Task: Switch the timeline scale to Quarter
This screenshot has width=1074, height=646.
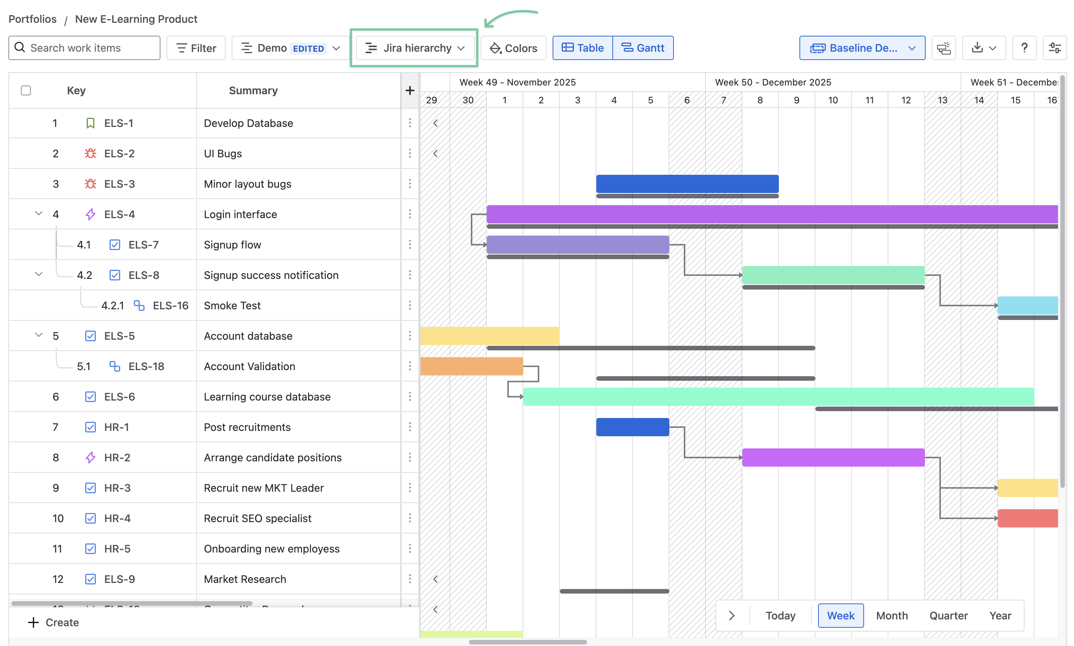Action: click(x=948, y=616)
